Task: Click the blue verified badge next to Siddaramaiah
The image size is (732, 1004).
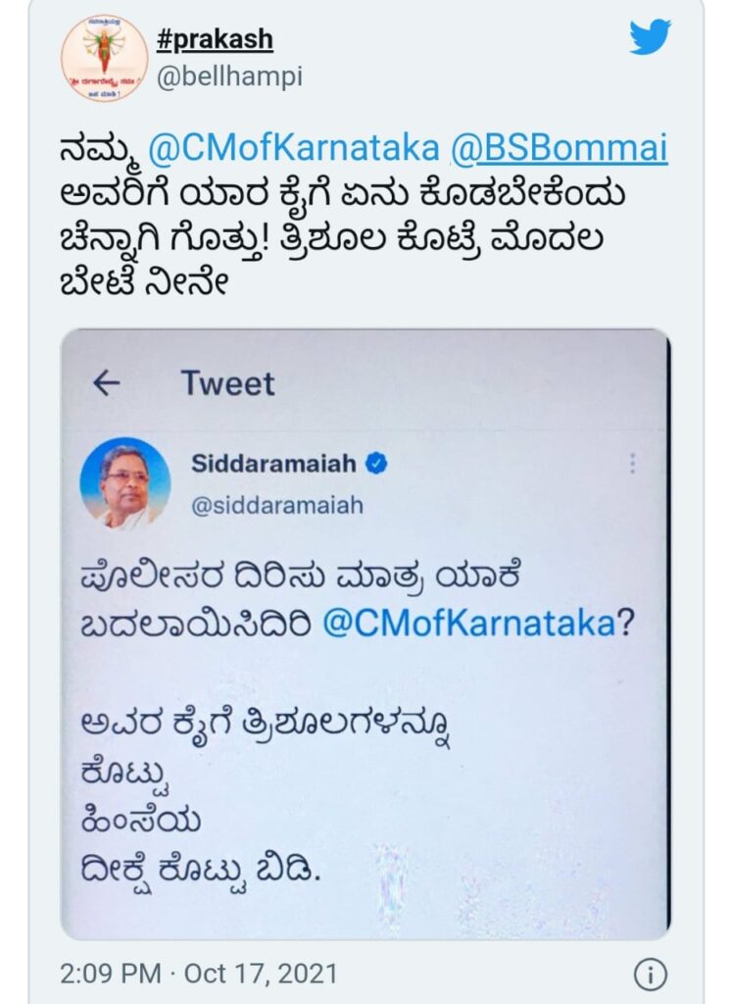Action: pos(376,463)
